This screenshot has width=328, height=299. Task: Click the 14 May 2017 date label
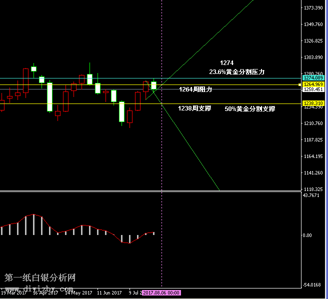tap(78, 293)
